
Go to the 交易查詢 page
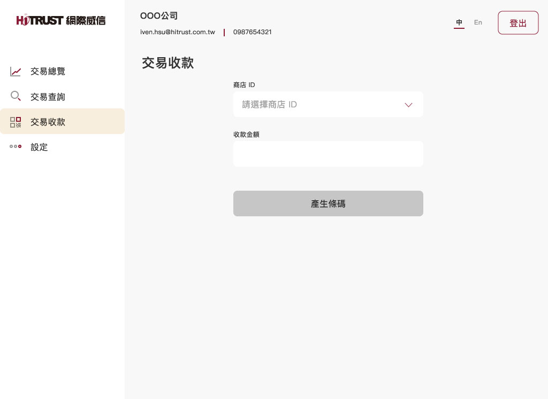[48, 97]
